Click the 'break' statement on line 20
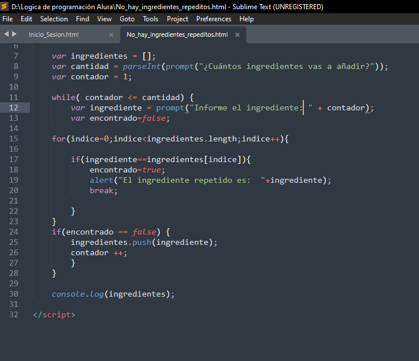Viewport: 419px width, 361px height. point(101,191)
